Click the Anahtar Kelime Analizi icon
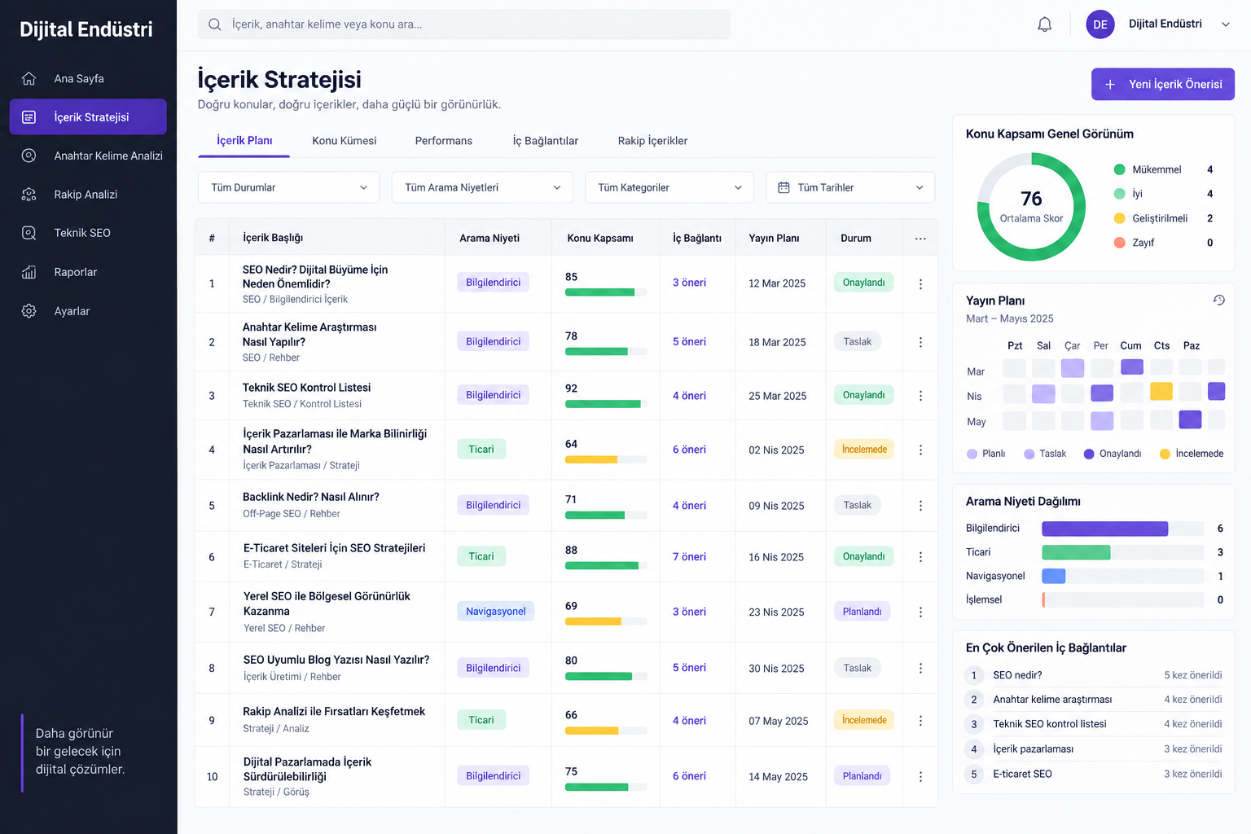Viewport: 1251px width, 834px height. (x=29, y=156)
